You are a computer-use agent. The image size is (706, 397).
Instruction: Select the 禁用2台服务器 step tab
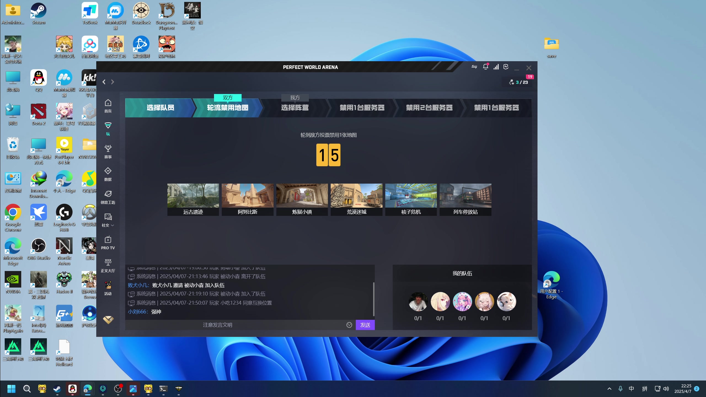pos(429,108)
